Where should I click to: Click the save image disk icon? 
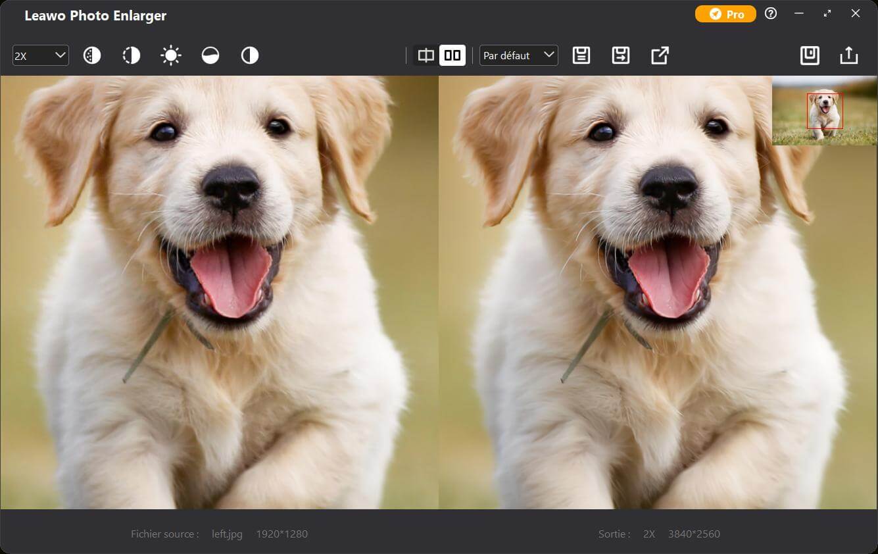810,56
